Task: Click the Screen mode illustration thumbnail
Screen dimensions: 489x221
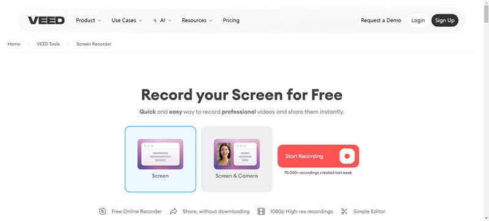Action: tap(160, 154)
